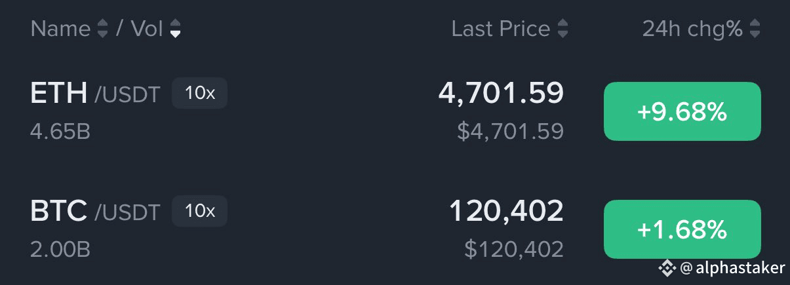Click the Vol column header text

click(x=147, y=29)
